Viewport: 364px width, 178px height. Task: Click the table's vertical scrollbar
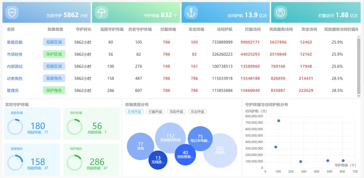tap(359, 66)
